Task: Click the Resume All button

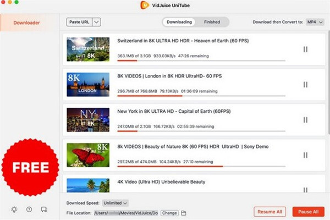Action: tap(269, 212)
